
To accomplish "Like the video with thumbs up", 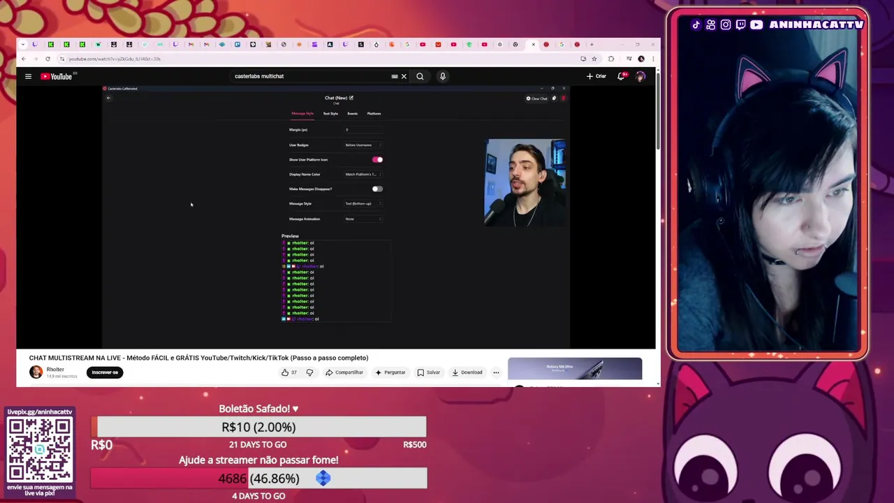I will 289,372.
